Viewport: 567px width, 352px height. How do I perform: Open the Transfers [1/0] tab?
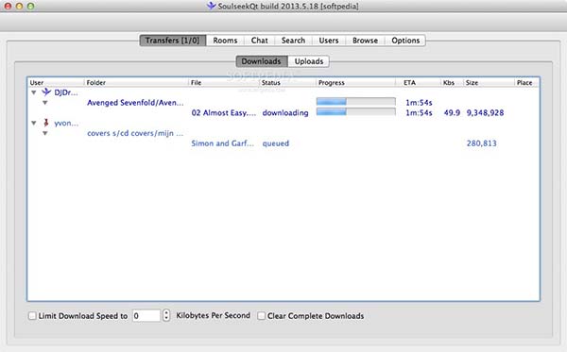[x=173, y=41]
